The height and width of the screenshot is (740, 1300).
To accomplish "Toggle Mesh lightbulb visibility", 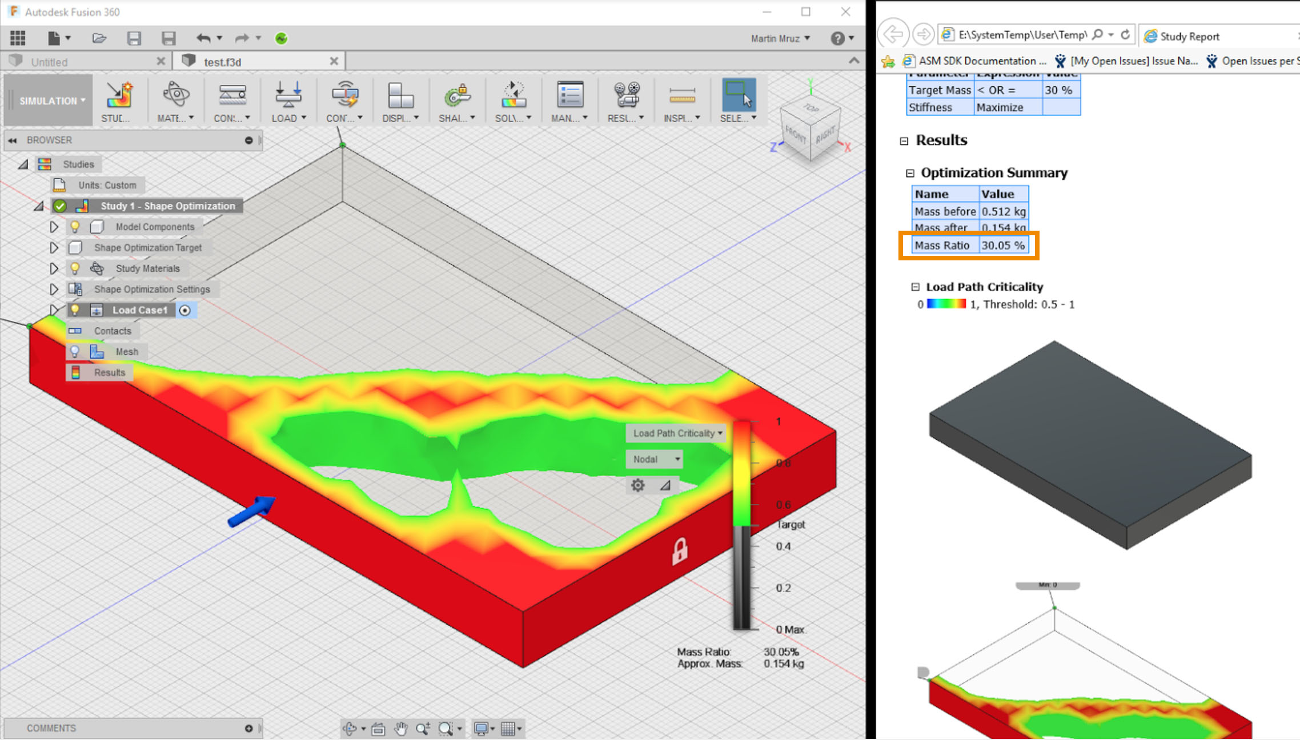I will click(75, 352).
